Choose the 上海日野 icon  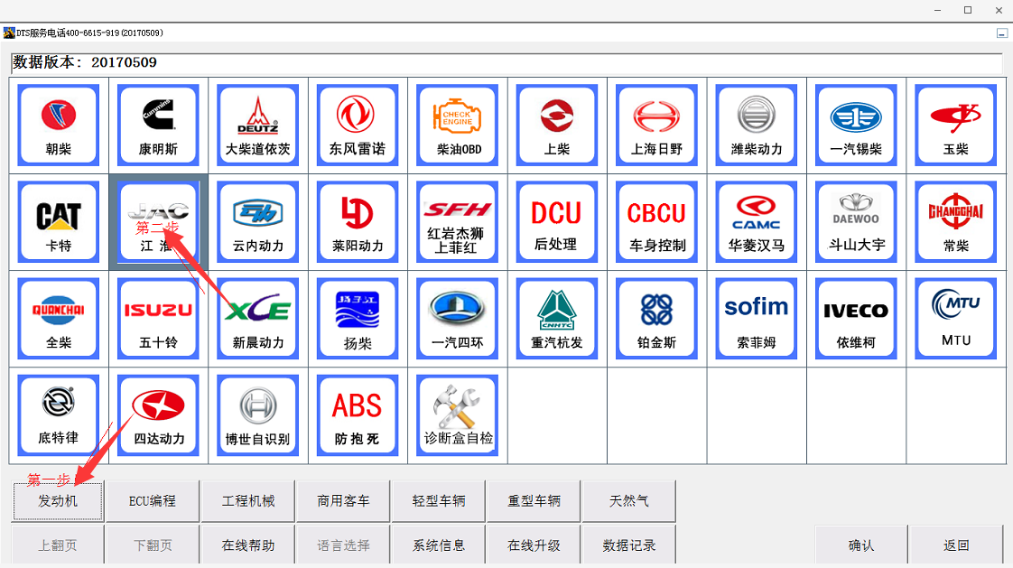656,126
